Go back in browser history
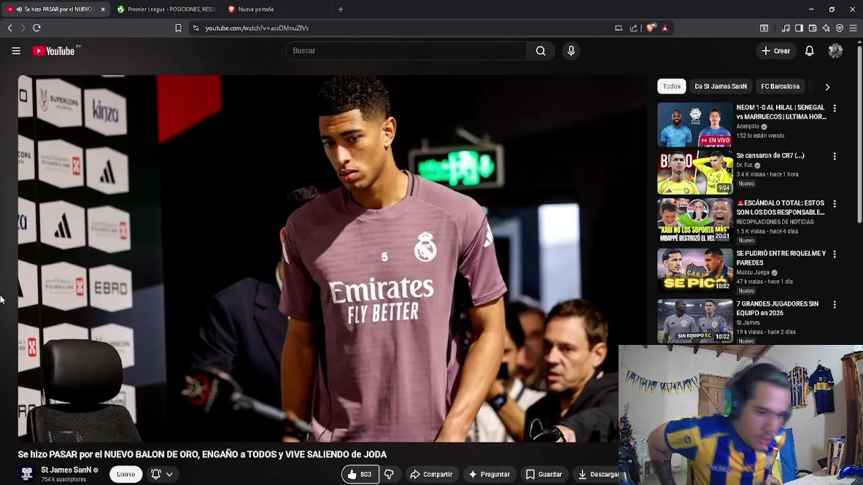This screenshot has width=863, height=485. pos(9,28)
